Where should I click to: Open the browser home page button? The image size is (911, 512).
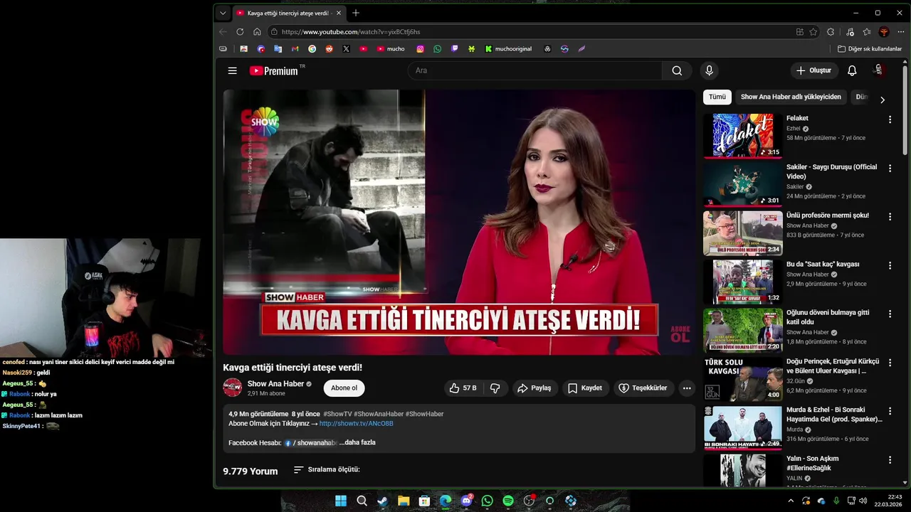[x=257, y=32]
